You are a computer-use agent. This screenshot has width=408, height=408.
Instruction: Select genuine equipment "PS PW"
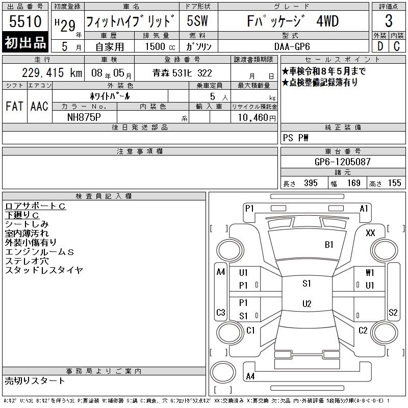[x=296, y=138]
